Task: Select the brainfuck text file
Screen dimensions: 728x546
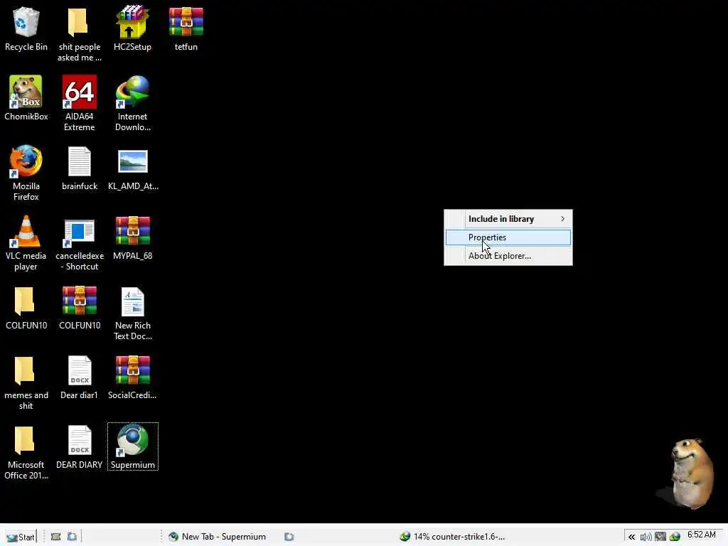Action: tap(80, 168)
